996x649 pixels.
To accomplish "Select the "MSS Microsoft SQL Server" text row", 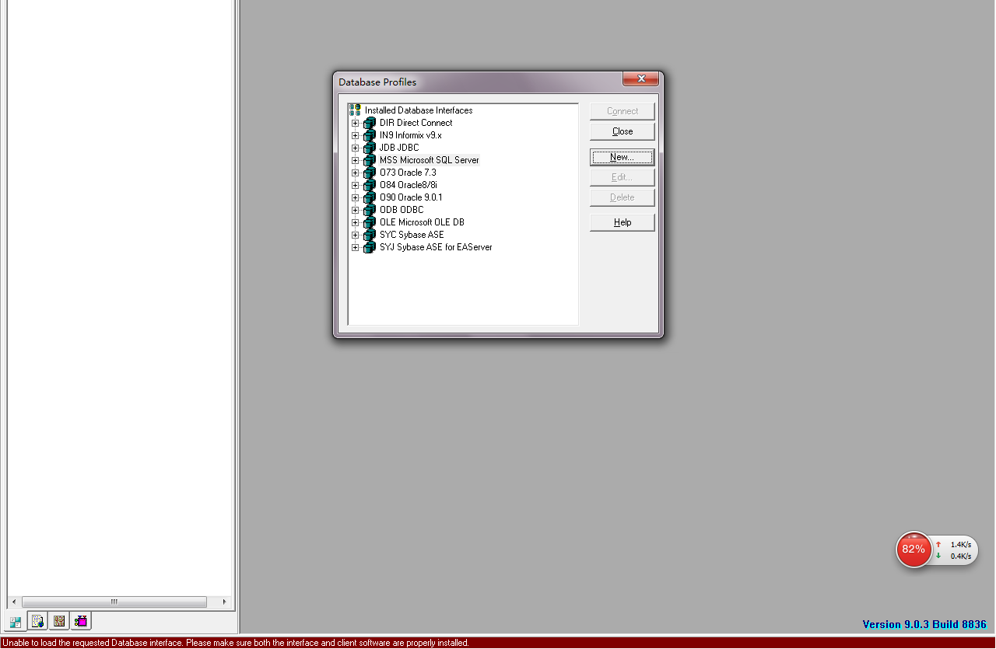I will pyautogui.click(x=430, y=160).
